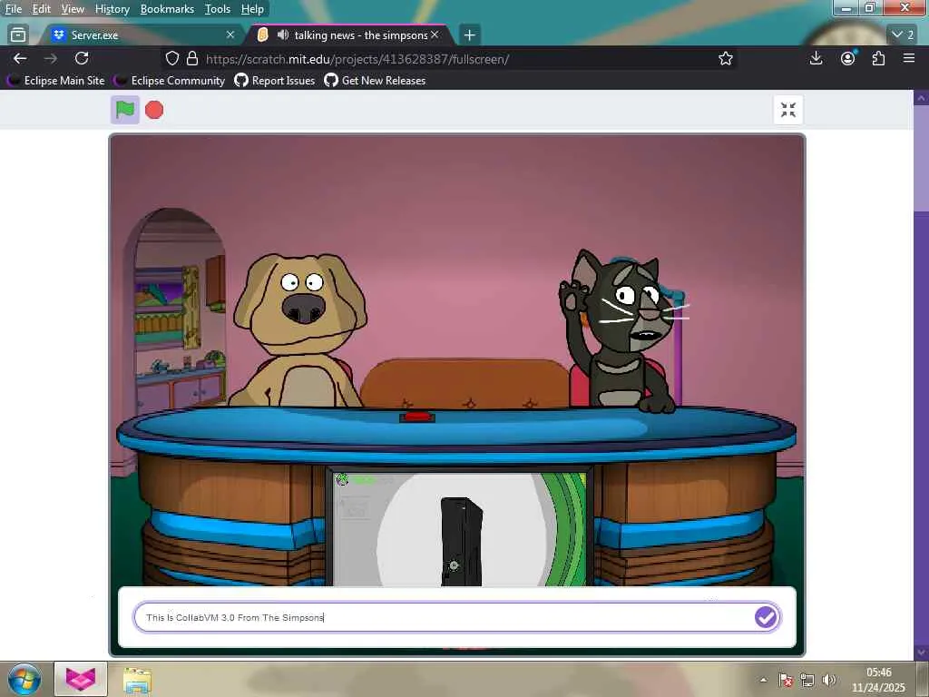Click the scrollbar down arrow

[921, 652]
